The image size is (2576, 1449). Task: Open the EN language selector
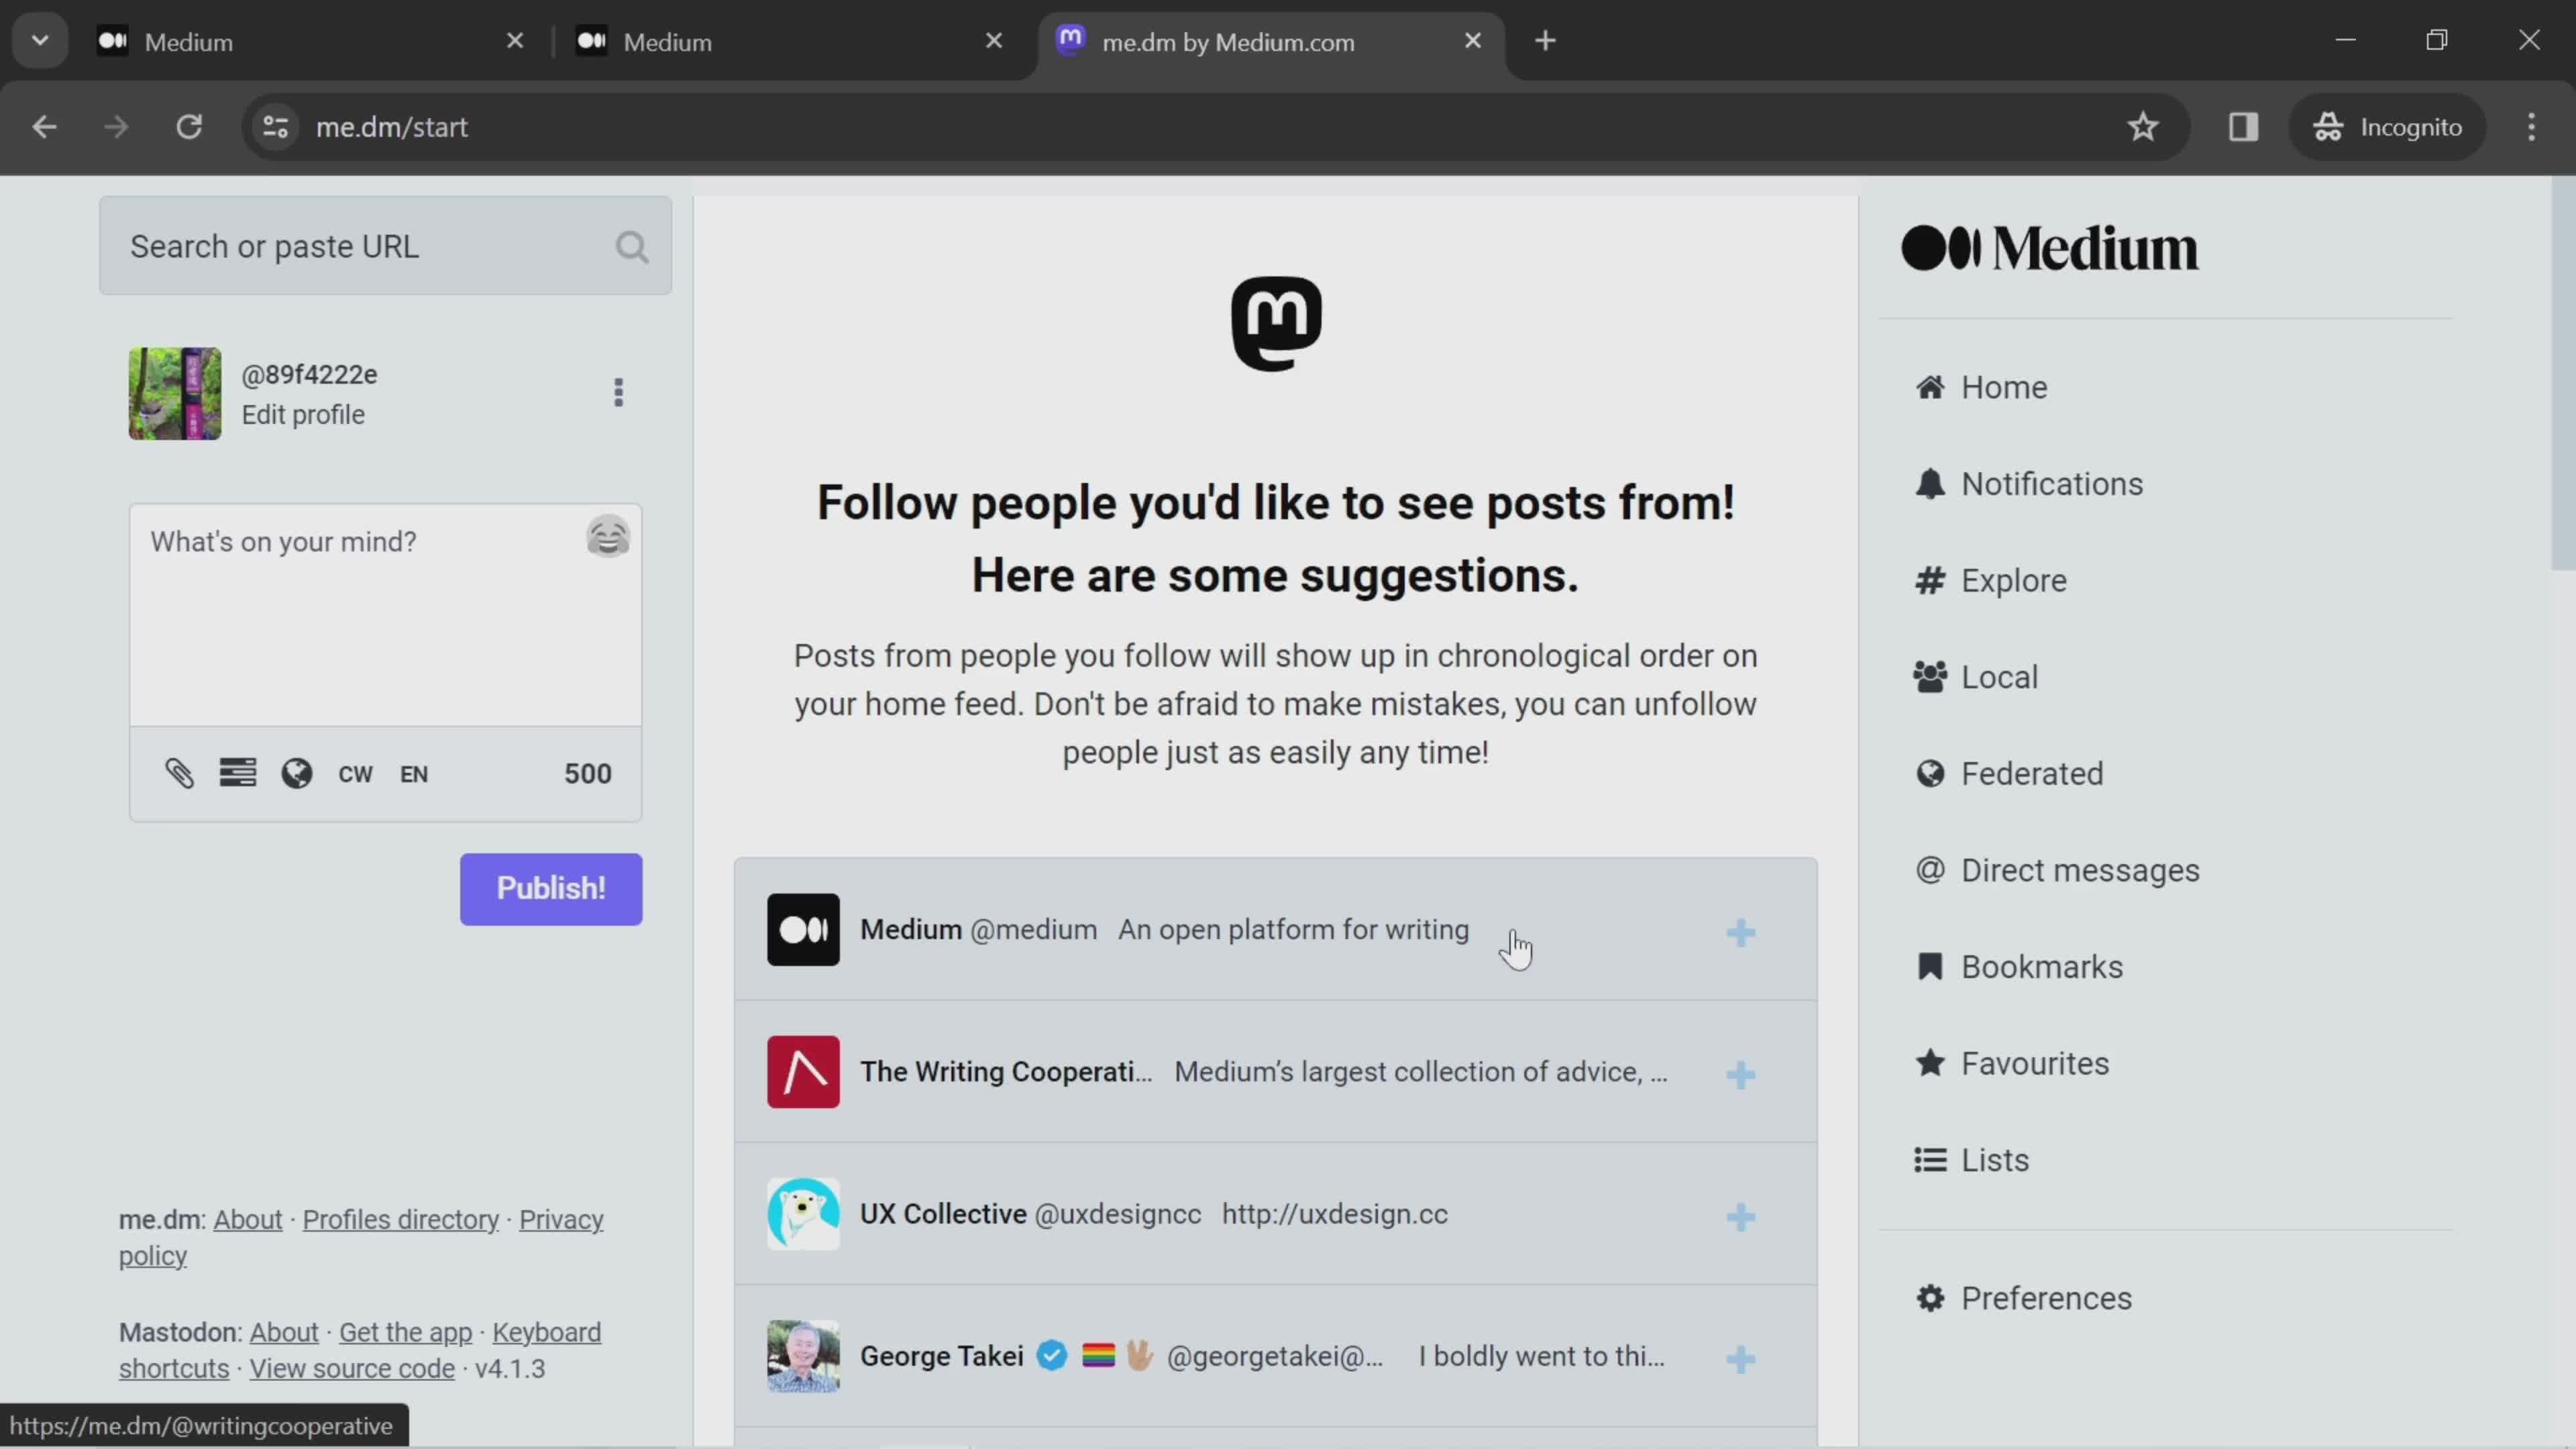pos(414,774)
